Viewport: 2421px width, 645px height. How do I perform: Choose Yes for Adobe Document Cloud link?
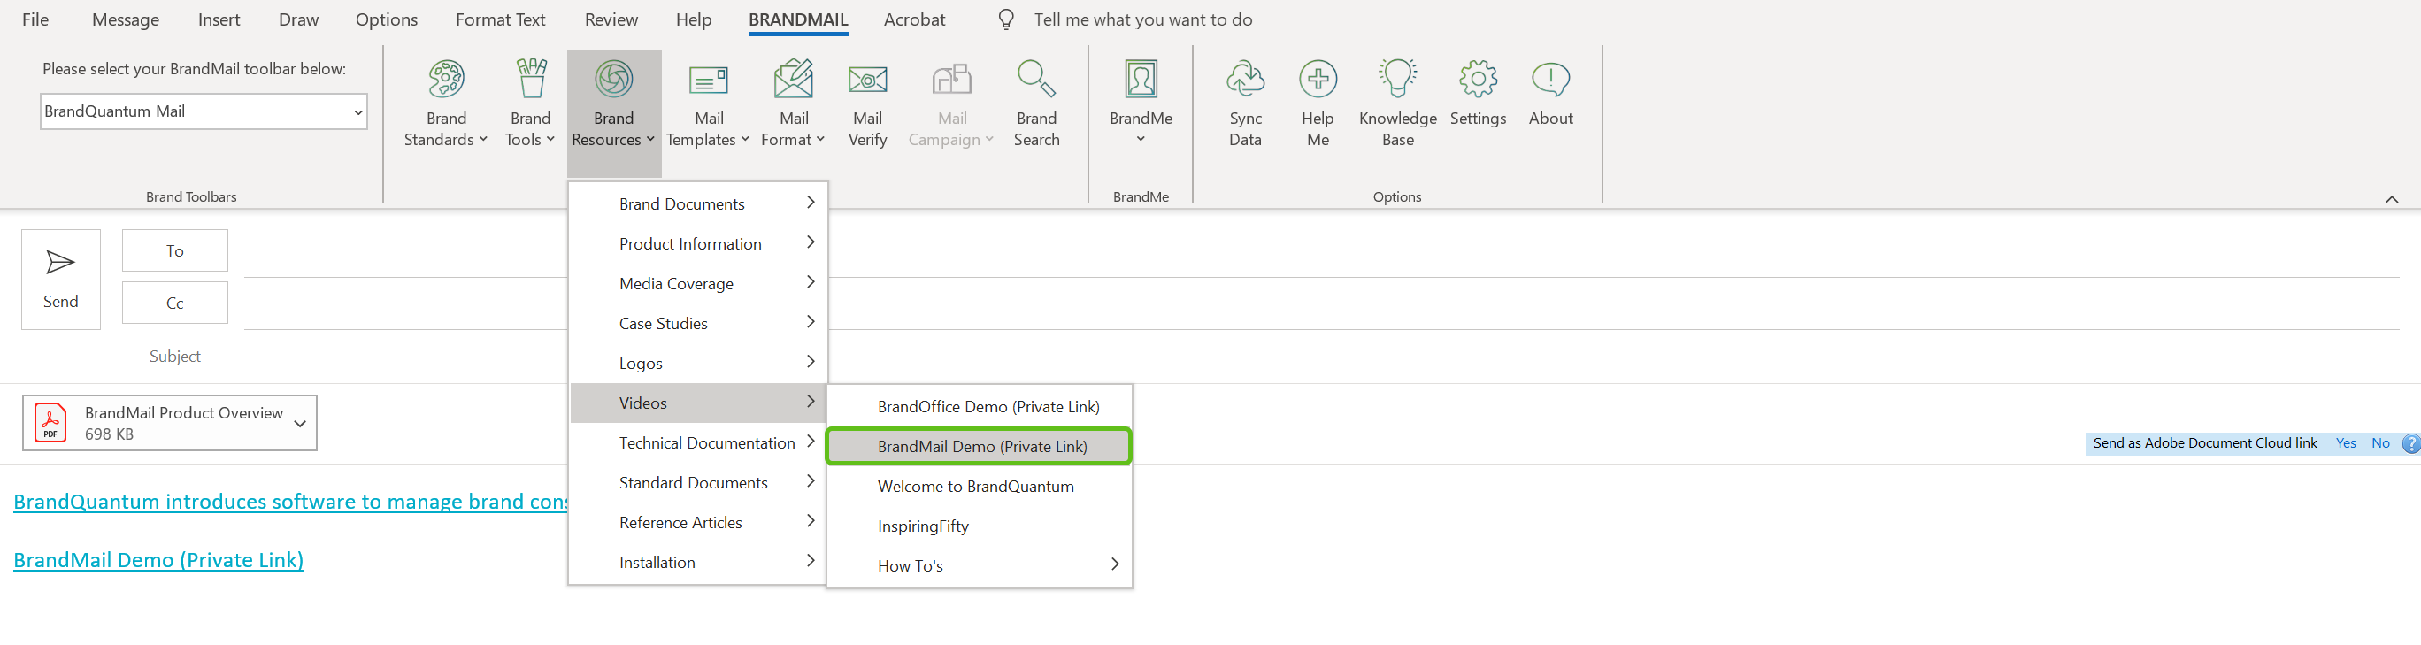click(2346, 444)
